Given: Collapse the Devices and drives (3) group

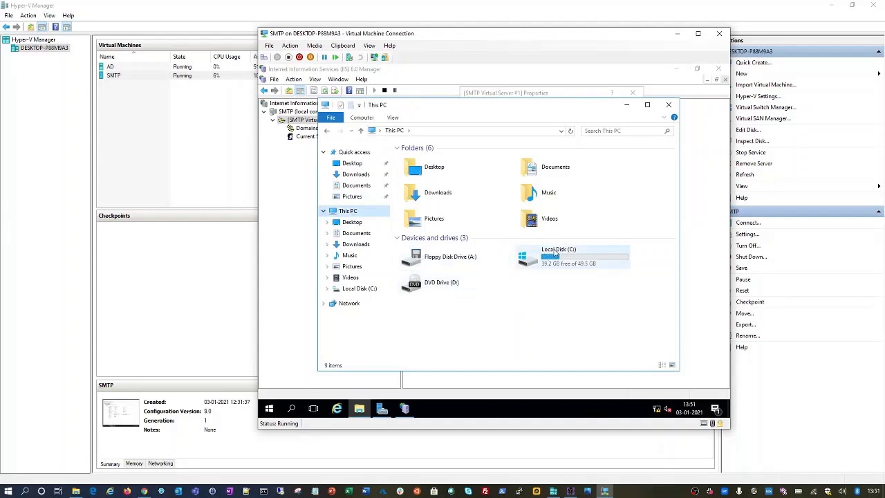Looking at the screenshot, I should 397,238.
